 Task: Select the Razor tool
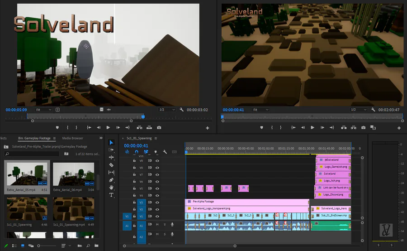[111, 165]
